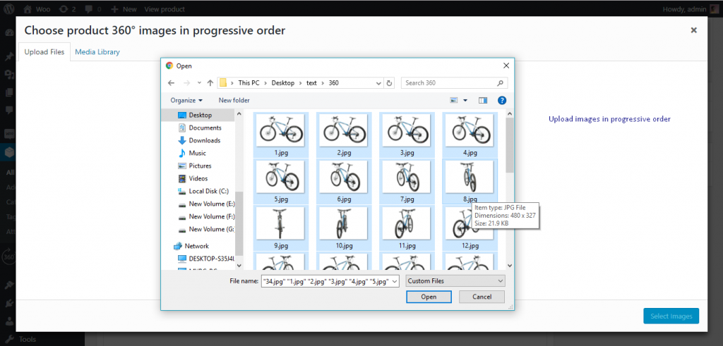Click the Back arrow in Open dialog
The width and height of the screenshot is (723, 346).
pyautogui.click(x=171, y=83)
